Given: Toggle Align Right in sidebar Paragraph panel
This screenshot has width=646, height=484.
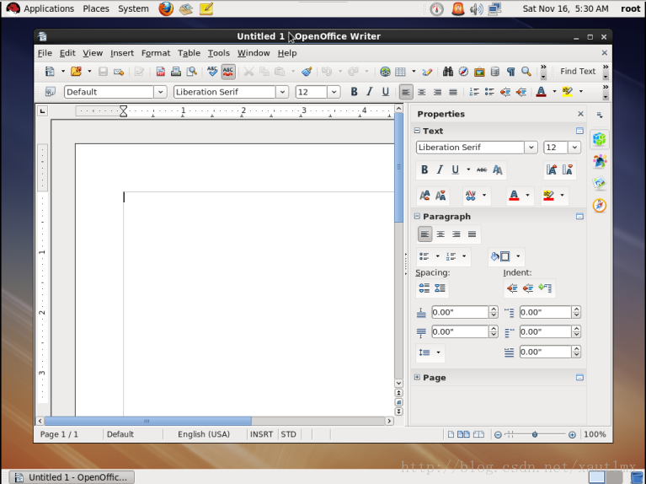Looking at the screenshot, I should (456, 234).
